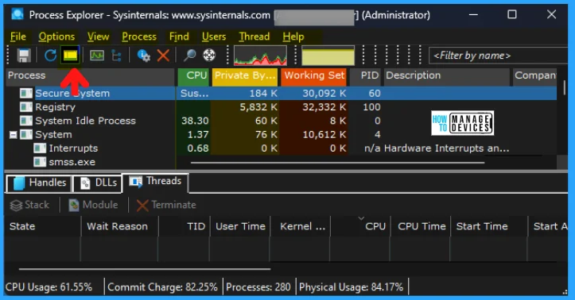Sort threads by Wait Reason column

pyautogui.click(x=119, y=226)
